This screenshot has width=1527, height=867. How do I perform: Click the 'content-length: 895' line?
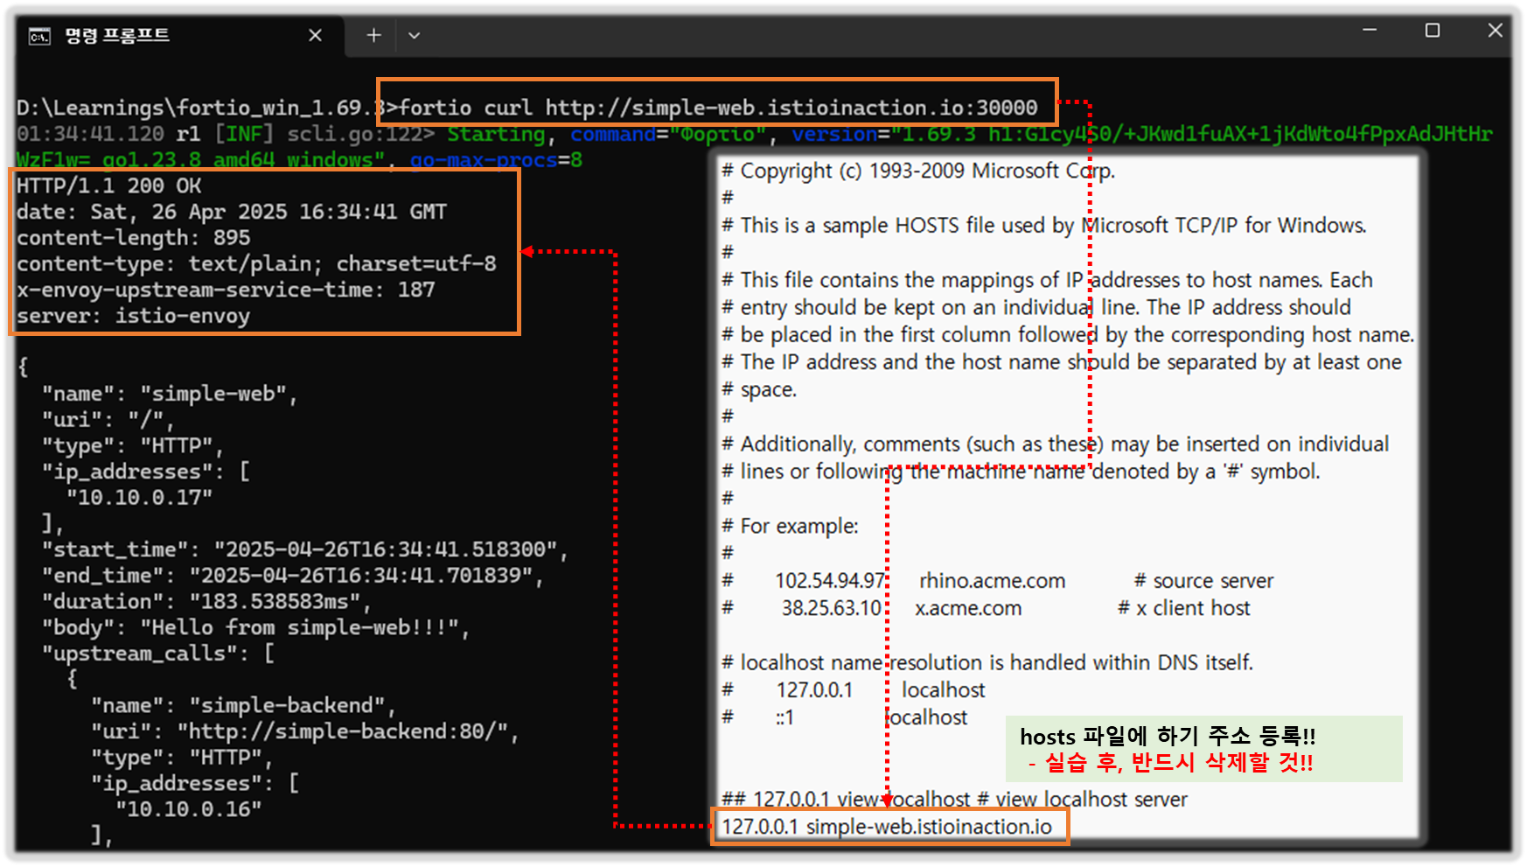click(134, 238)
